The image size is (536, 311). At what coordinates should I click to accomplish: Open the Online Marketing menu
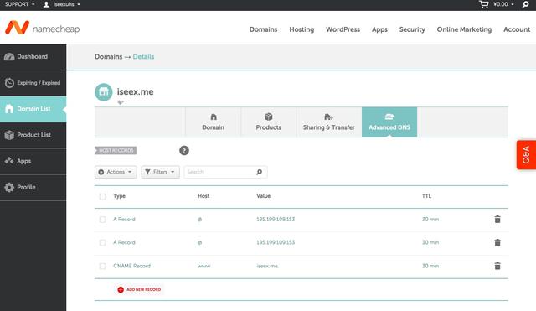[x=464, y=29]
